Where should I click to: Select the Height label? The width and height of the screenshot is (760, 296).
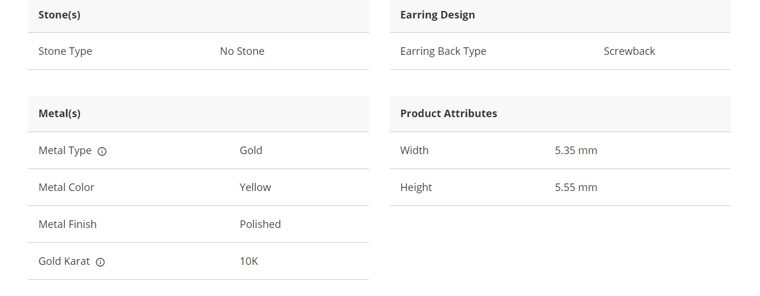tap(416, 188)
